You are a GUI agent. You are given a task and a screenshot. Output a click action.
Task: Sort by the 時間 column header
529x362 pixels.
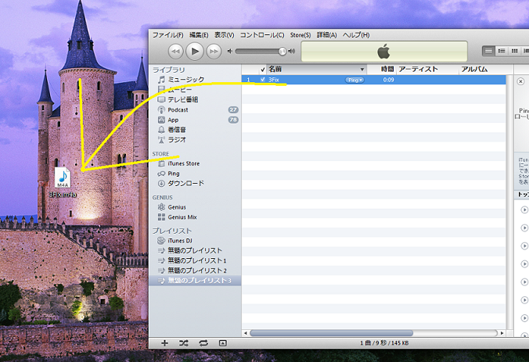(381, 70)
